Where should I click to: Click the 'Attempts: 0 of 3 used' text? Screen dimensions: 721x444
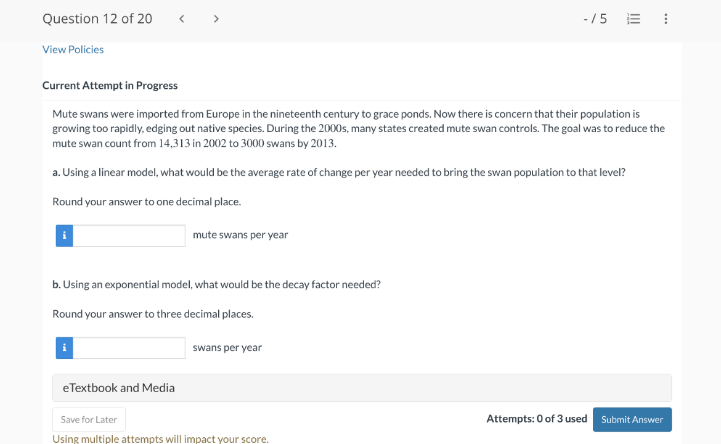point(537,419)
